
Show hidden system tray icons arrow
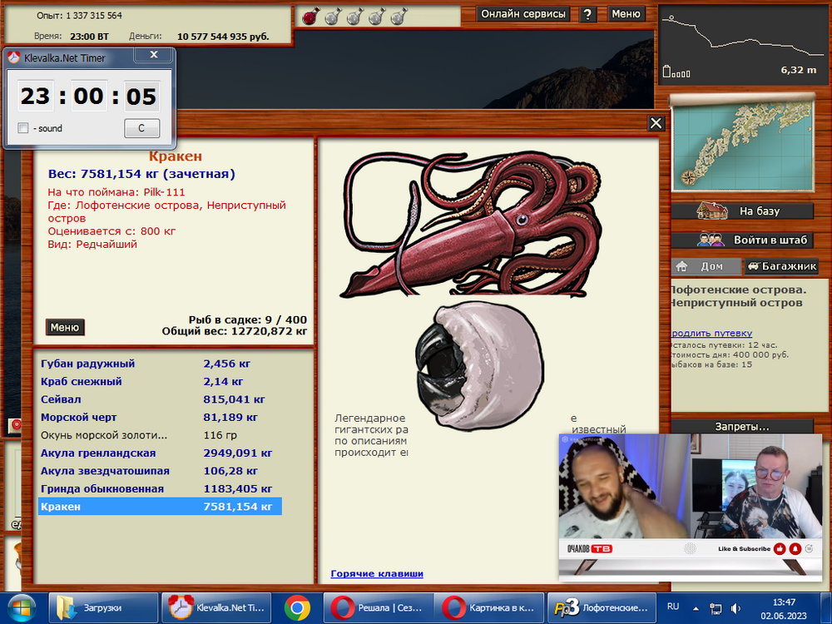[x=694, y=608]
